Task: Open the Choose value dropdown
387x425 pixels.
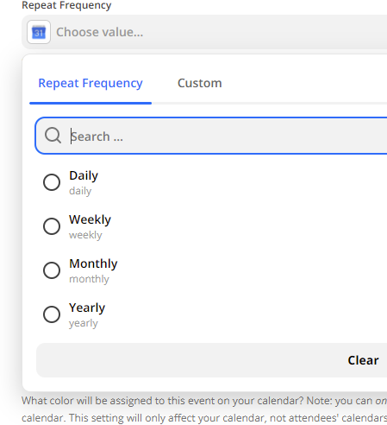Action: coord(204,32)
